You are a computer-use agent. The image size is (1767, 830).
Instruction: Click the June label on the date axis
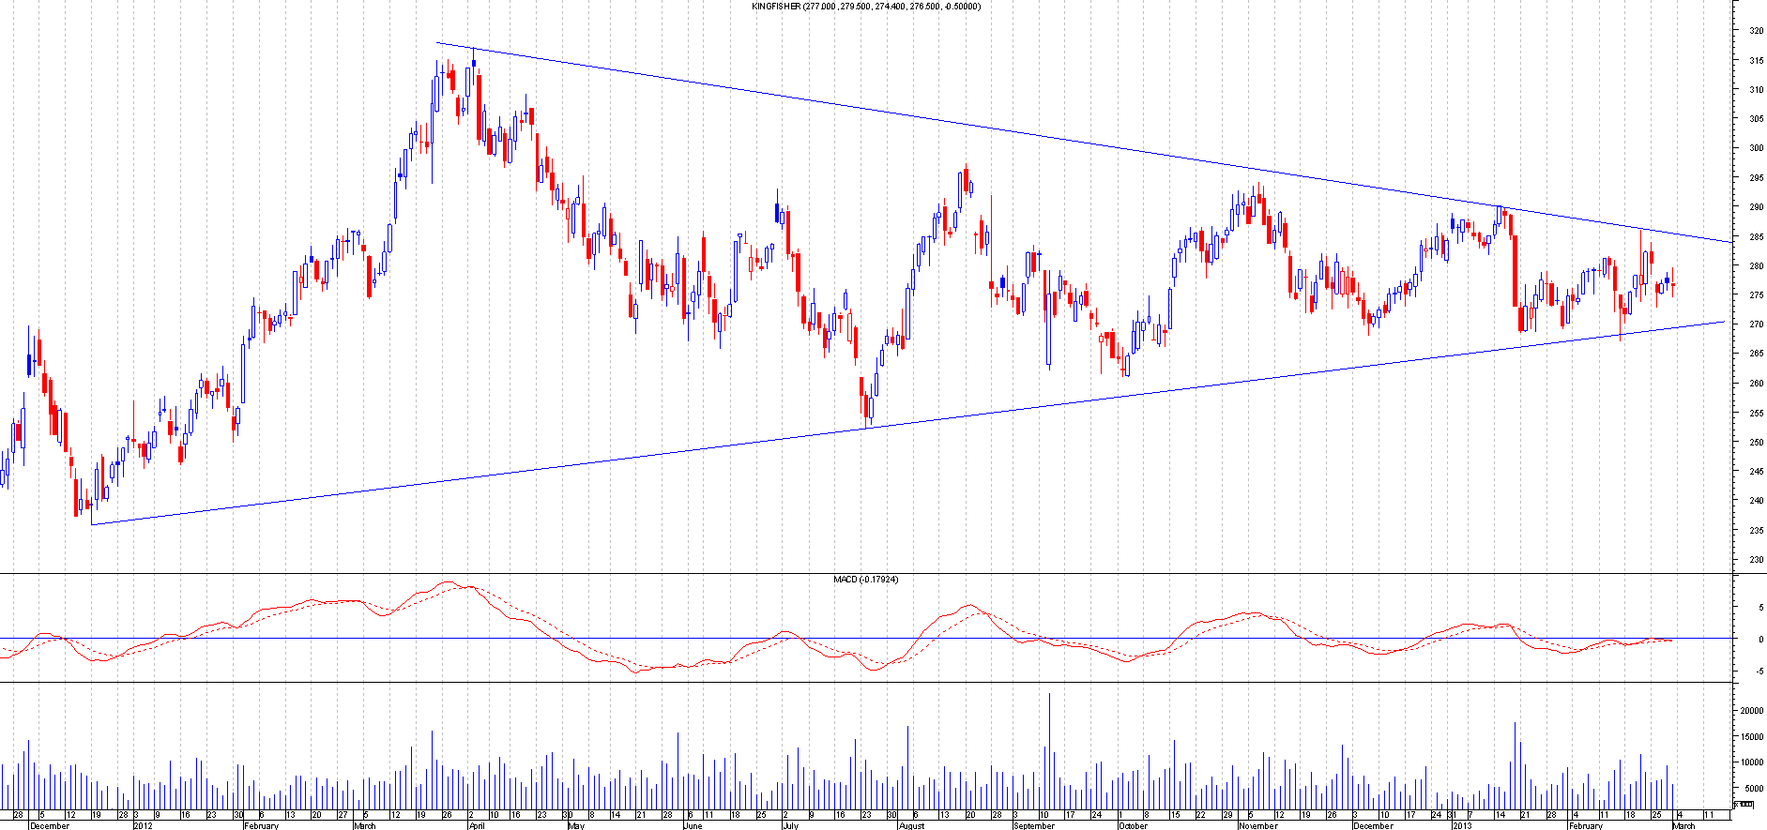coord(693,826)
